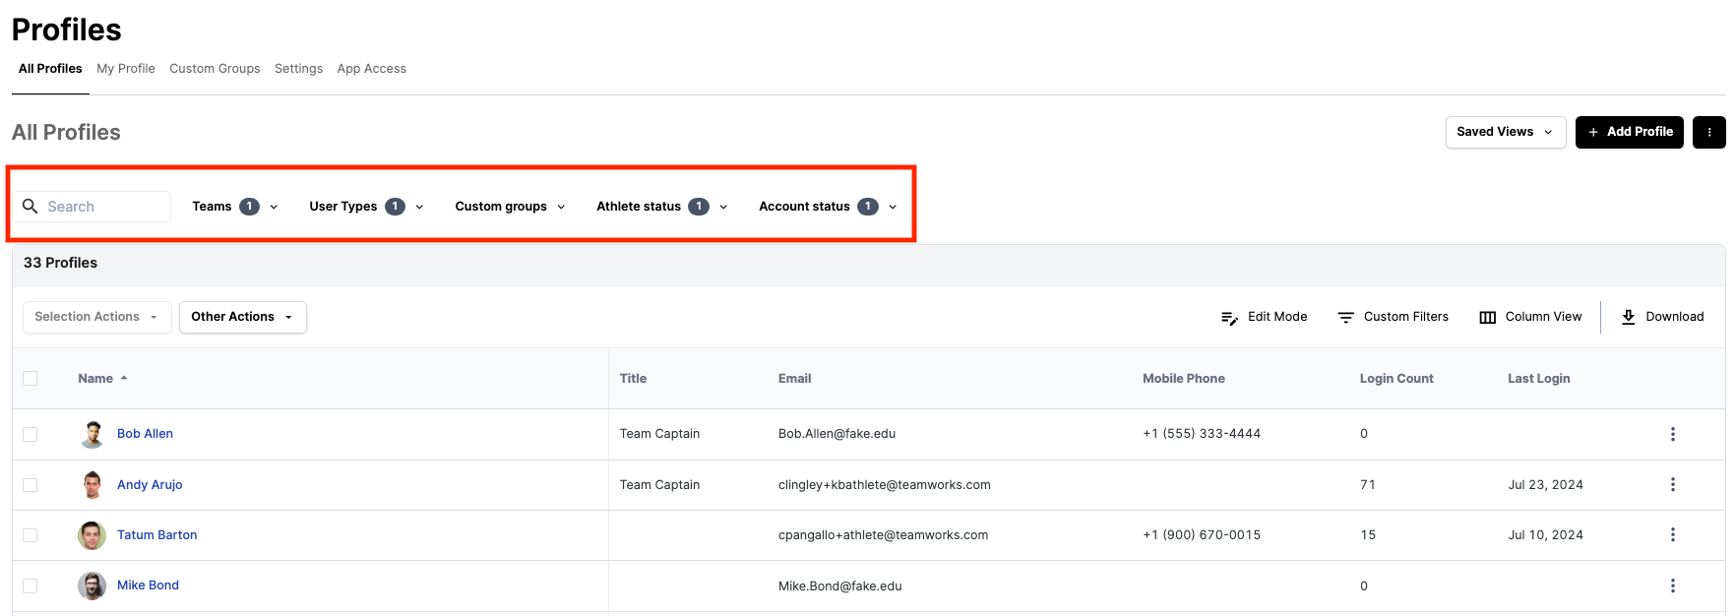The width and height of the screenshot is (1735, 616).
Task: Open row options for Bob Allen
Action: (x=1672, y=434)
